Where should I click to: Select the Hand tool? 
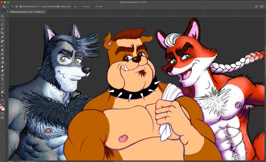[2, 92]
